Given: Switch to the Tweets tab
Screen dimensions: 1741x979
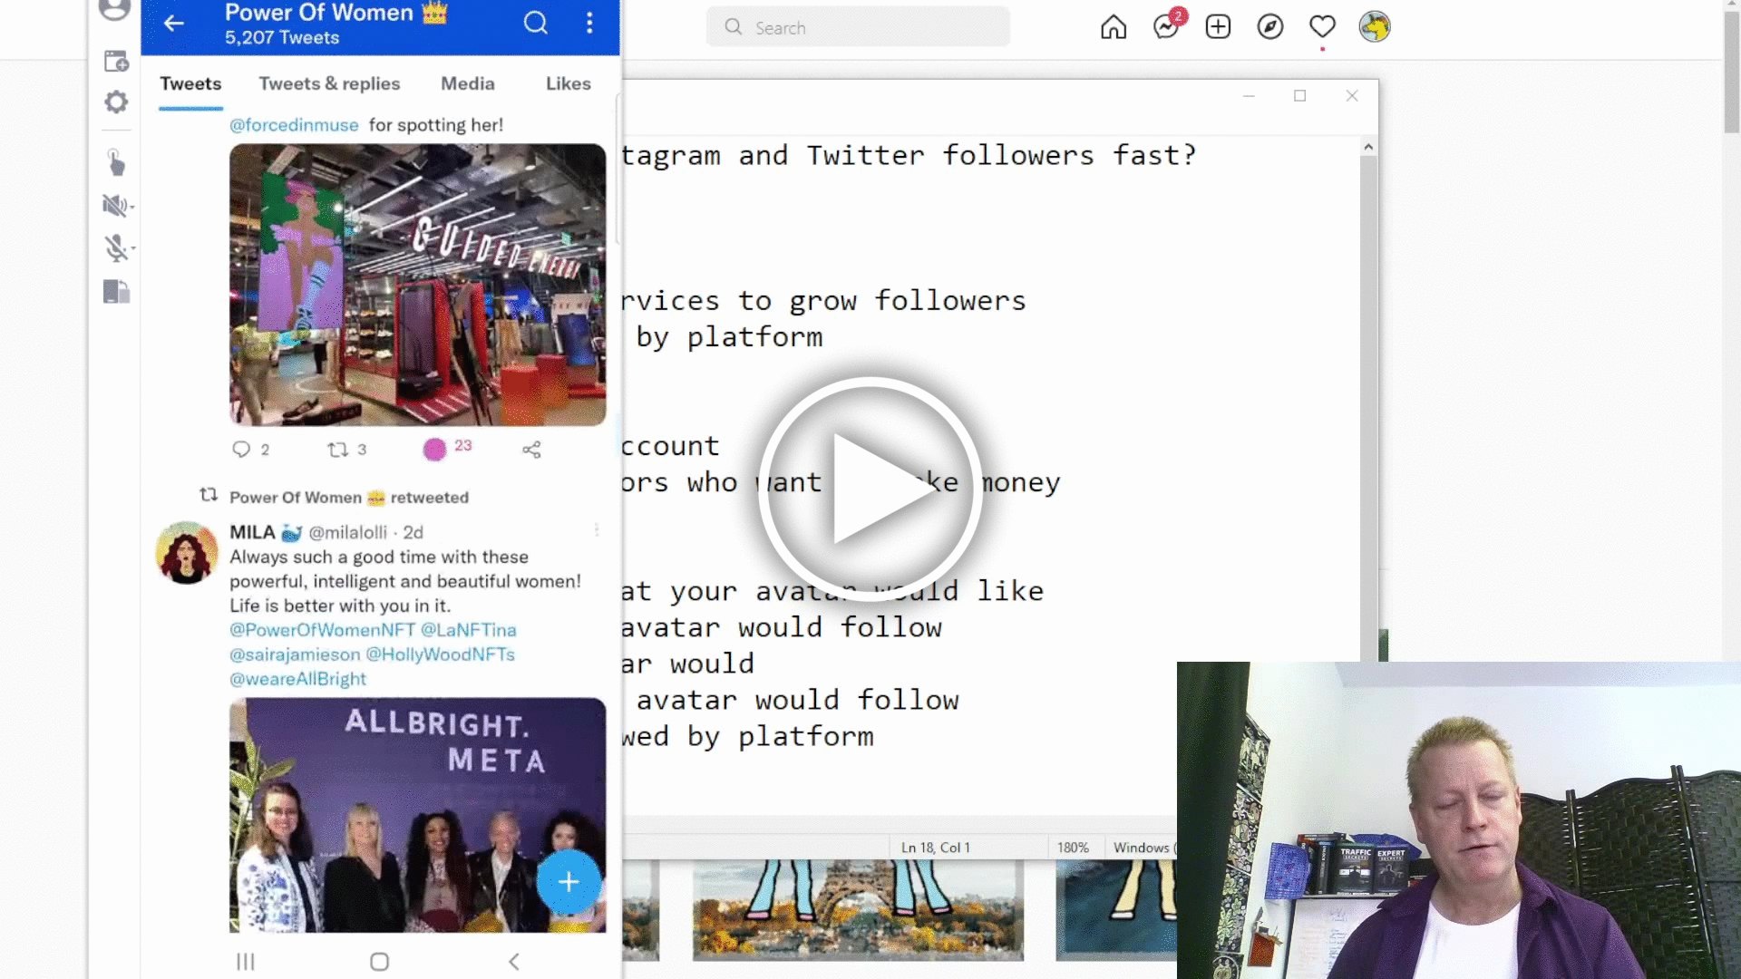Looking at the screenshot, I should 190,83.
